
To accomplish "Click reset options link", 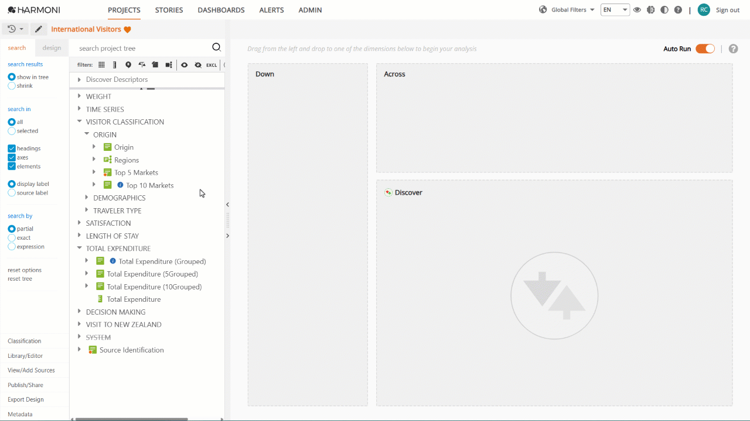I will tap(25, 270).
